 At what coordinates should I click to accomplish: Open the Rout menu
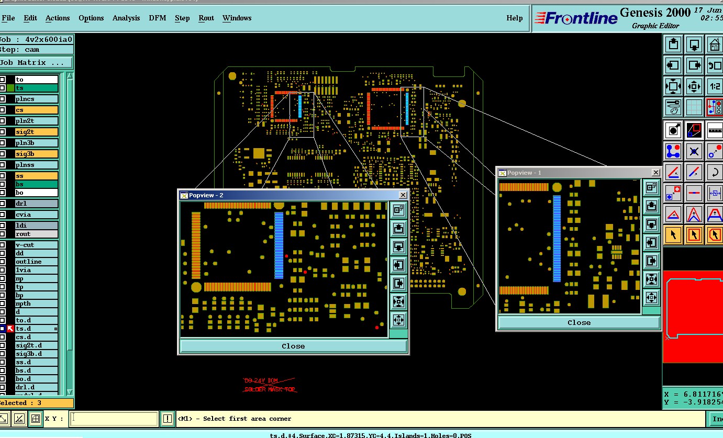pyautogui.click(x=206, y=18)
